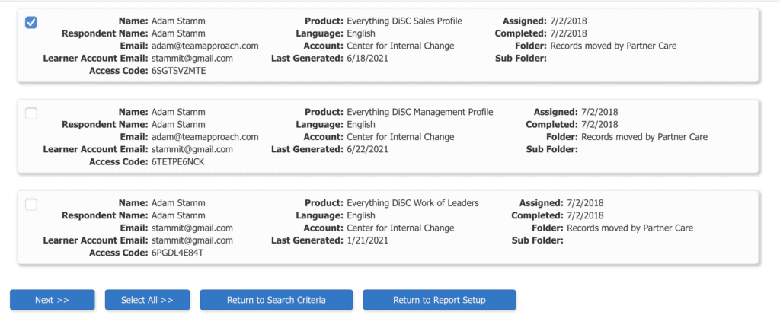780x328 pixels.
Task: Click access code 6PGDL4E84T
Action: tap(177, 253)
